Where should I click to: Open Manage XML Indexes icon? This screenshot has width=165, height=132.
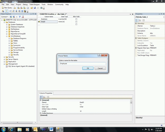tap(19, 11)
